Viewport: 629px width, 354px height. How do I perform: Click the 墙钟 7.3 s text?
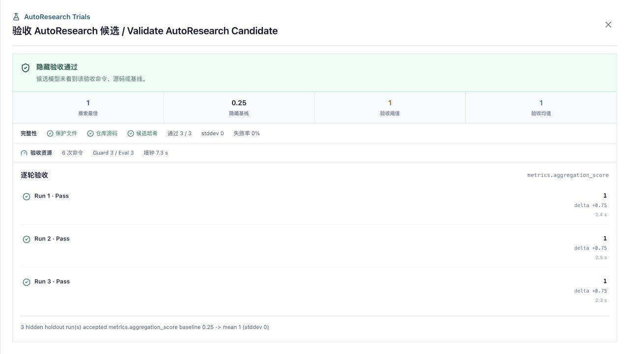click(x=156, y=153)
